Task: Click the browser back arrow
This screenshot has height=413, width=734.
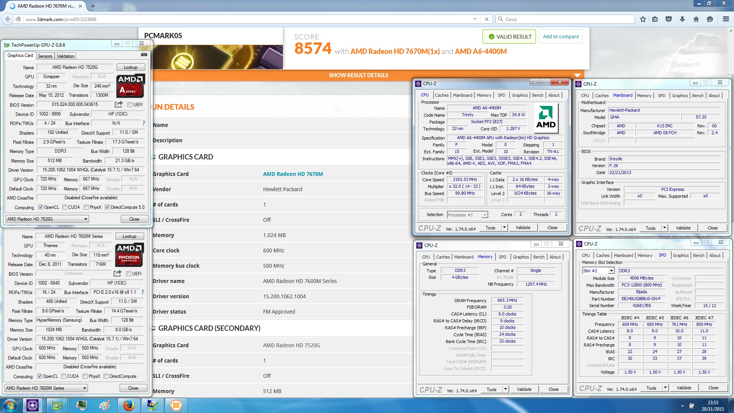Action: [x=8, y=19]
